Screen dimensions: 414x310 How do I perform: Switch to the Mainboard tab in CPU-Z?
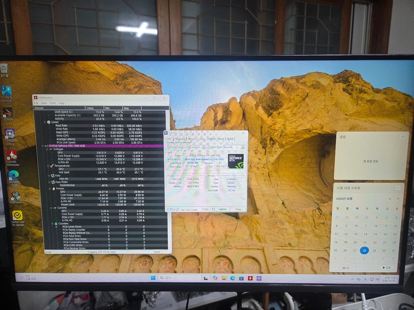(180, 138)
